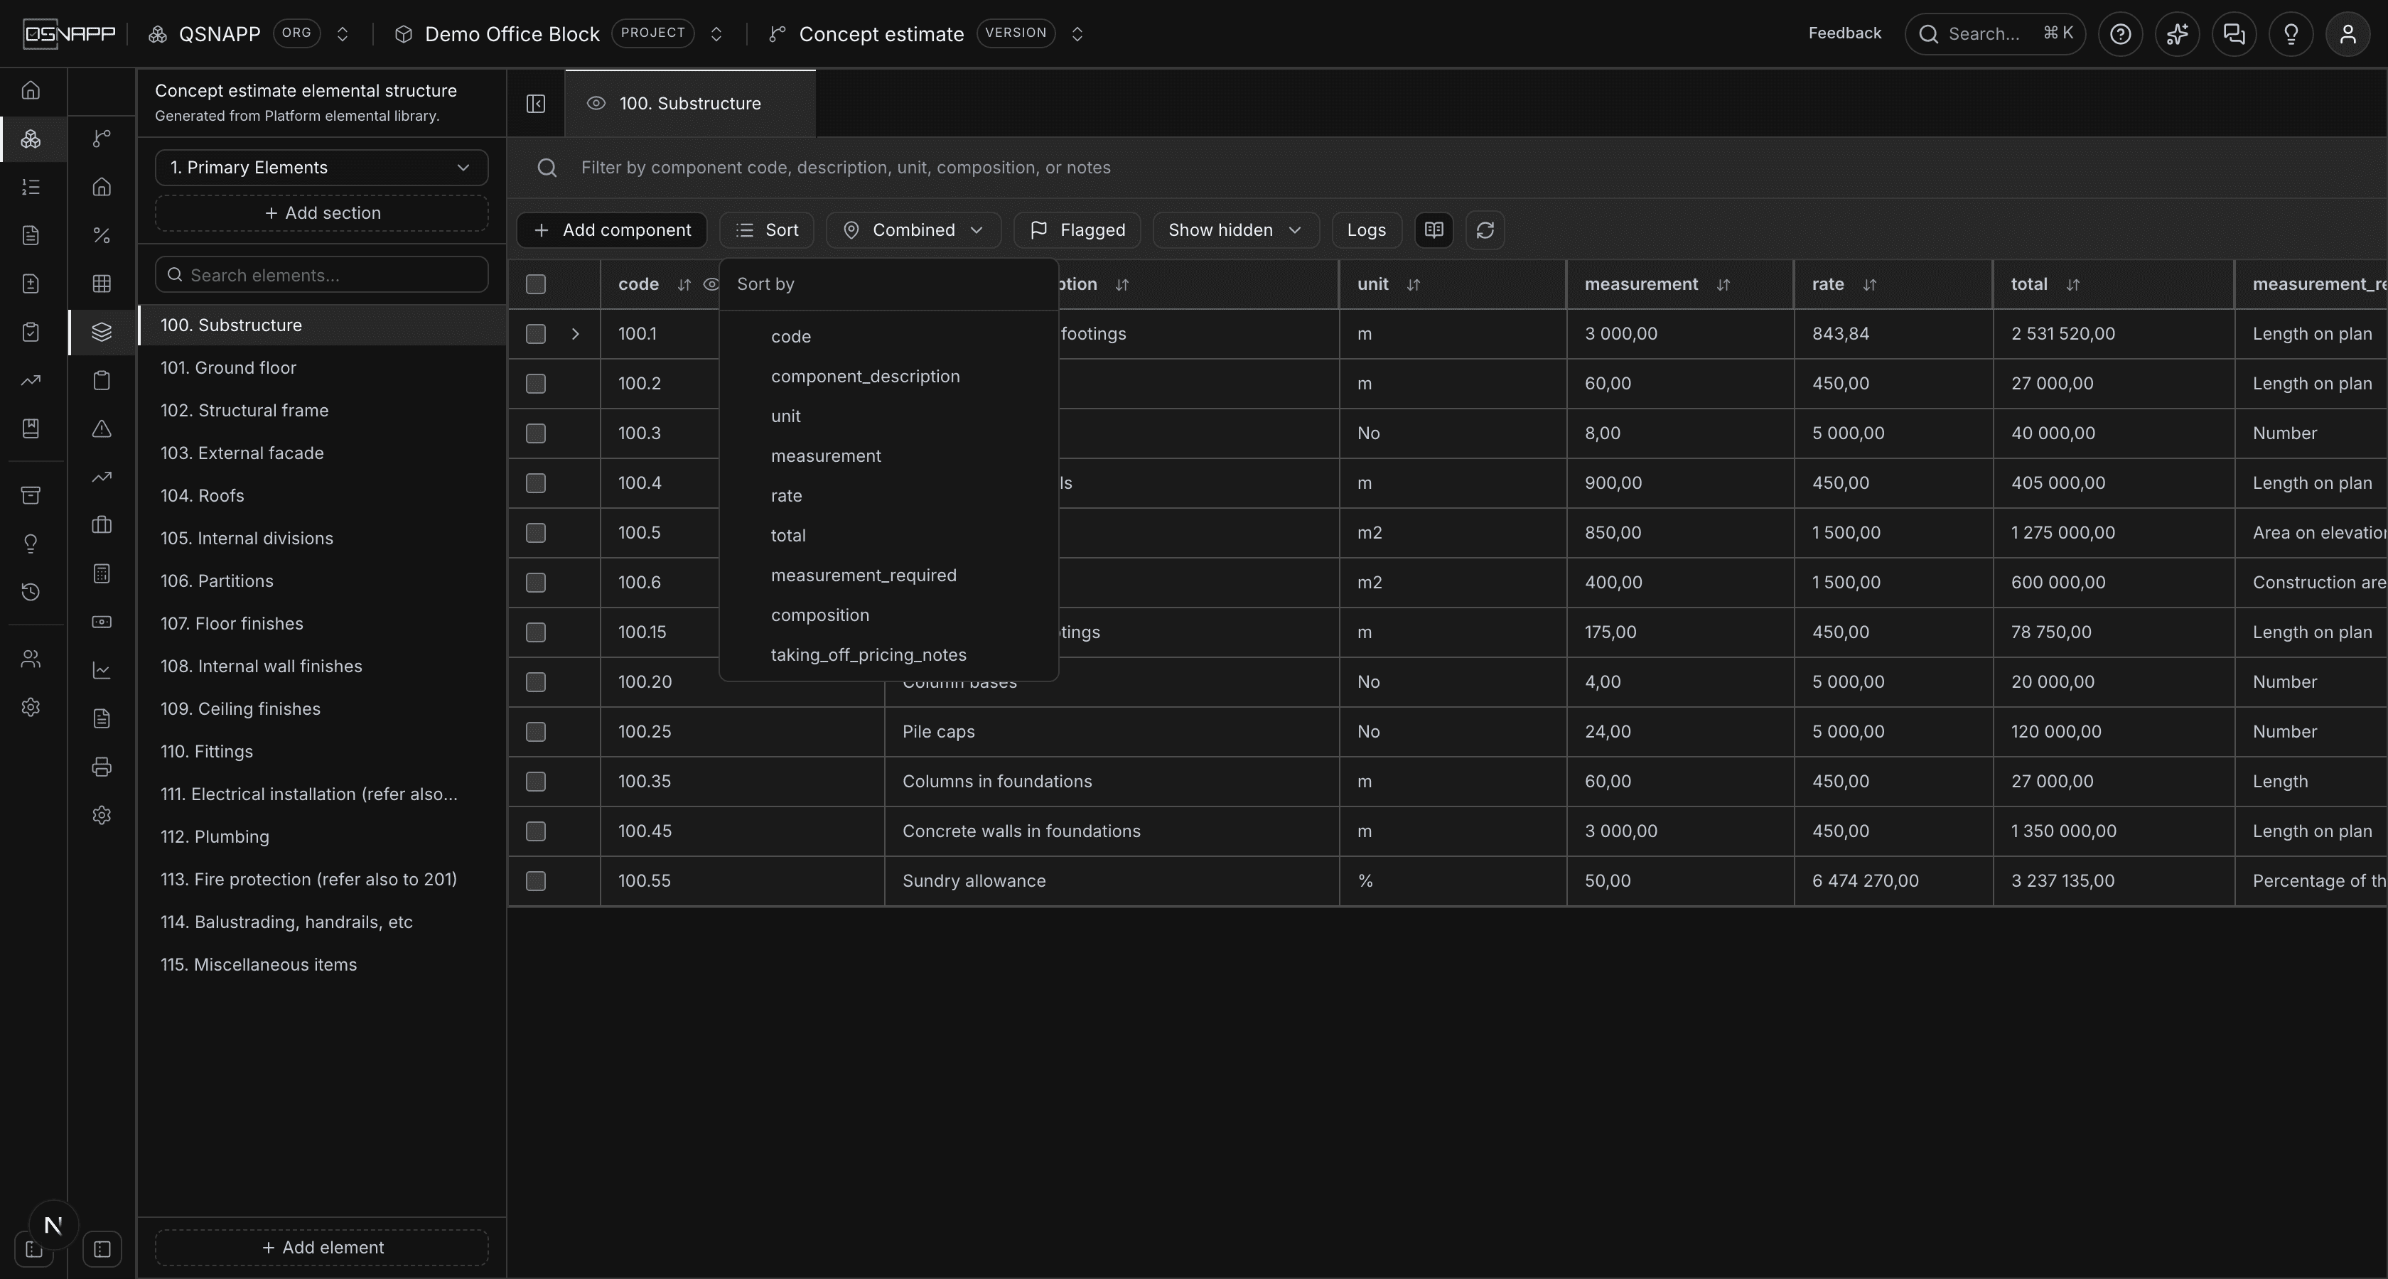Viewport: 2388px width, 1279px height.
Task: Open the warning triangle icon in sidebar
Action: [102, 429]
